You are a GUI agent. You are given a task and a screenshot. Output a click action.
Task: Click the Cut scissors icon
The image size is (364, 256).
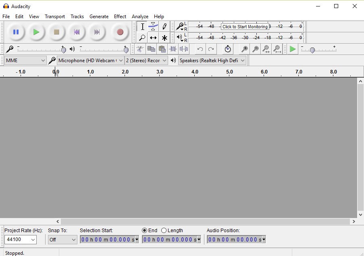[x=140, y=49]
